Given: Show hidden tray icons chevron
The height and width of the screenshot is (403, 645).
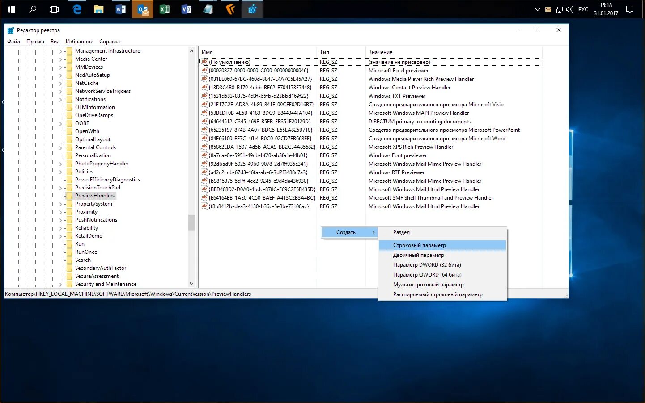Looking at the screenshot, I should [x=537, y=9].
